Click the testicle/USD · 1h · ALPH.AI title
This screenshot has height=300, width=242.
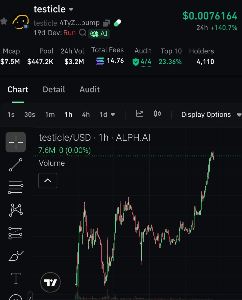pos(94,137)
